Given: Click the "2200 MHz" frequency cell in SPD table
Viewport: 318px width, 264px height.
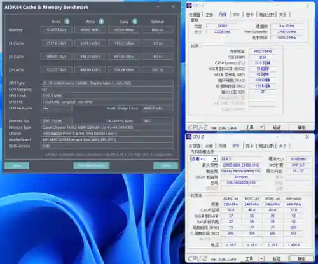Looking at the screenshot, I should click(x=231, y=204).
